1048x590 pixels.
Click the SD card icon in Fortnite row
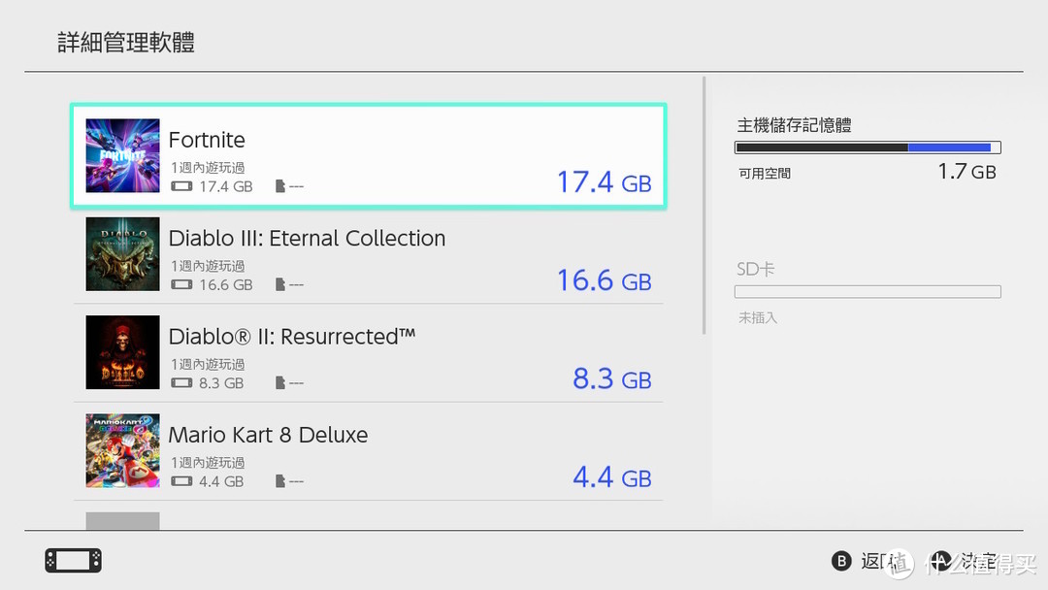pyautogui.click(x=280, y=185)
